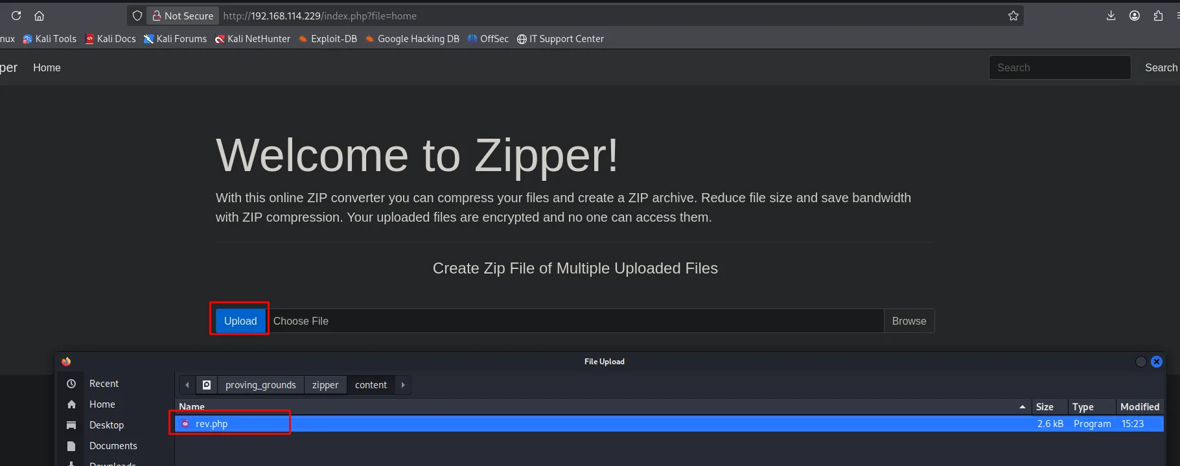Open the Google Hacking DB bookmark
The image size is (1180, 466).
point(412,39)
